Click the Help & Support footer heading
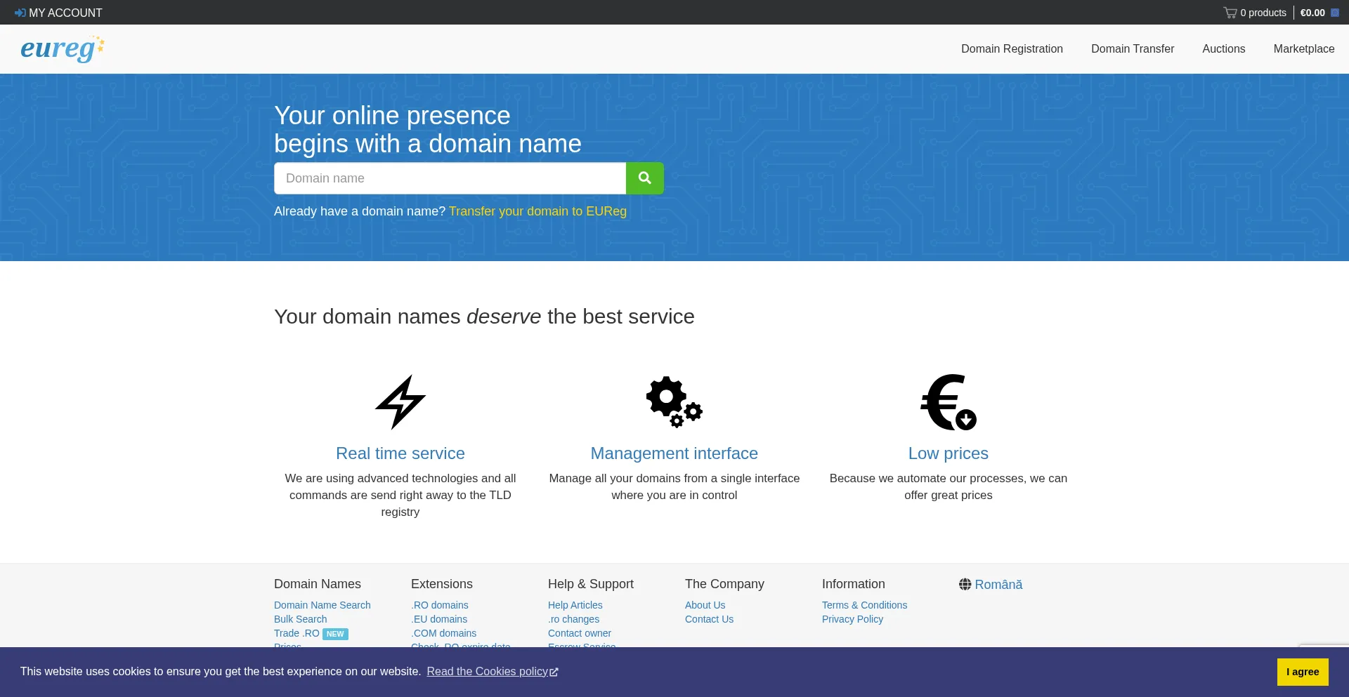Screen dimensions: 1349x697 tap(591, 584)
